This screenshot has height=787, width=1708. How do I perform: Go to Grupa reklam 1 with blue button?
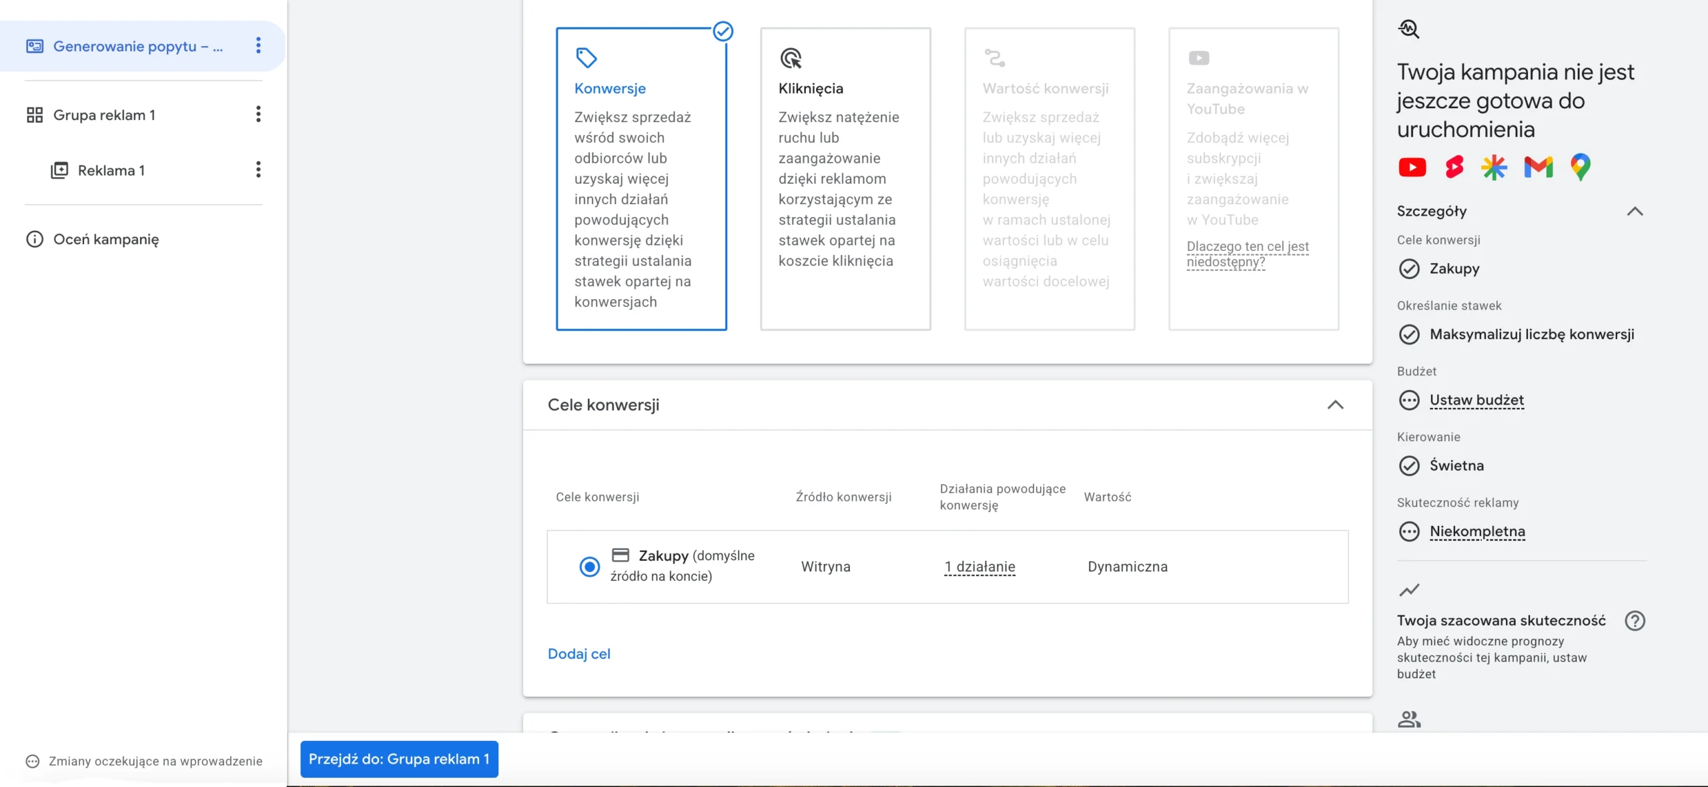(399, 759)
